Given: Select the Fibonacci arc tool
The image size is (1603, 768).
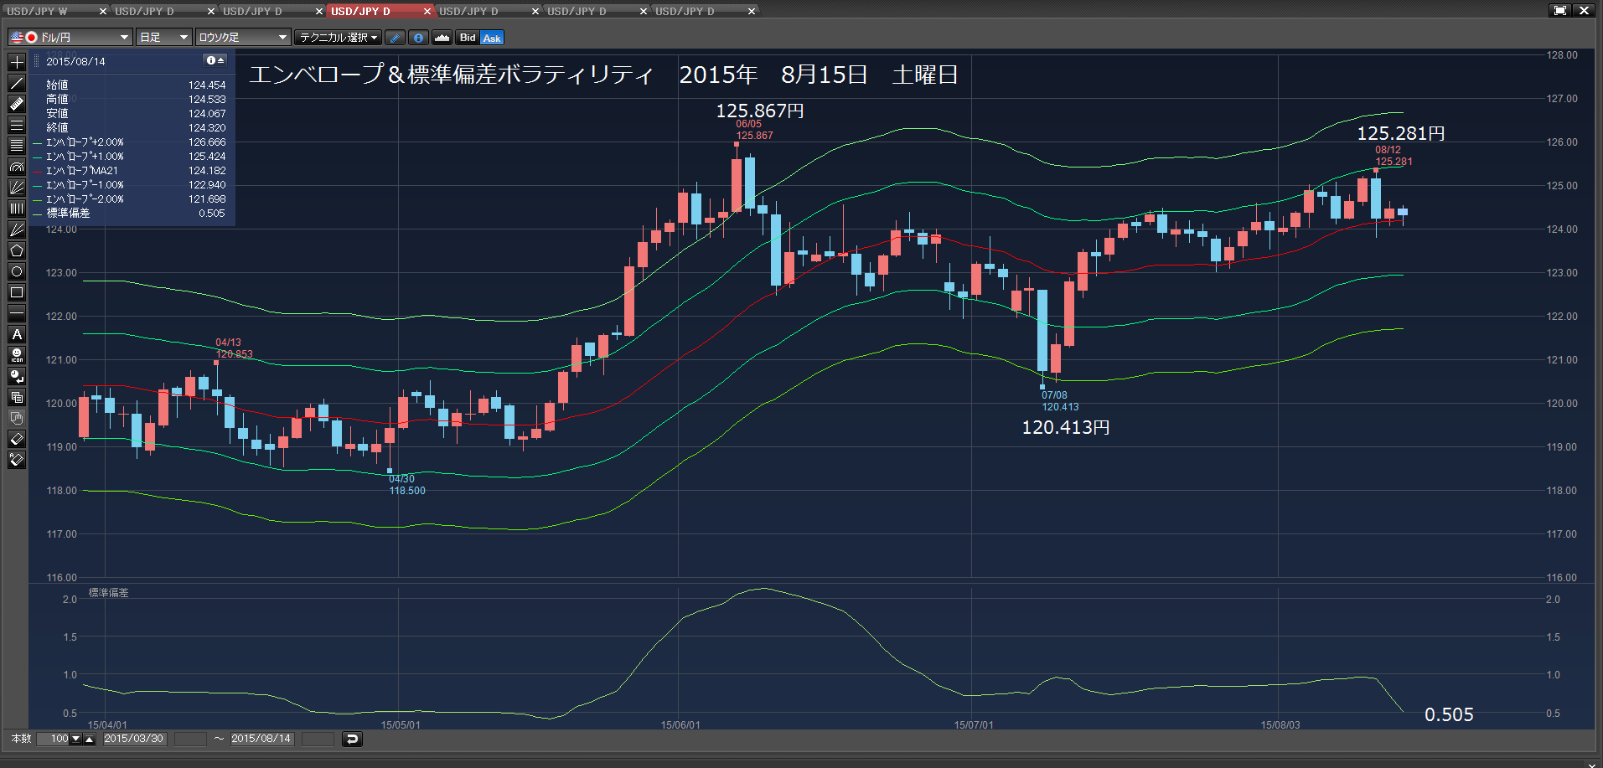Looking at the screenshot, I should click(x=17, y=167).
